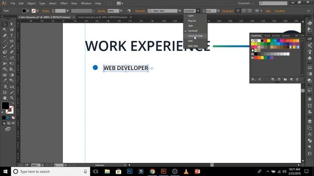The height and width of the screenshot is (176, 314).
Task: Select the Artboard tool
Action: (5, 92)
